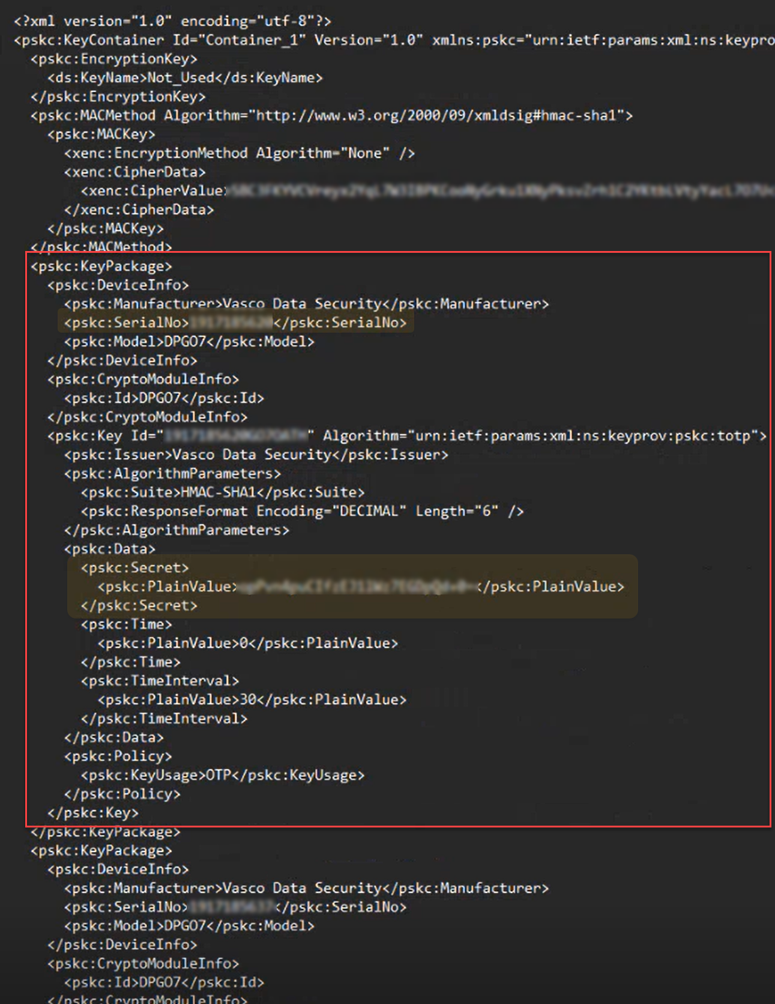Viewport: 775px width, 1004px height.
Task: Click the closing /pskc:Key tag
Action: point(93,813)
